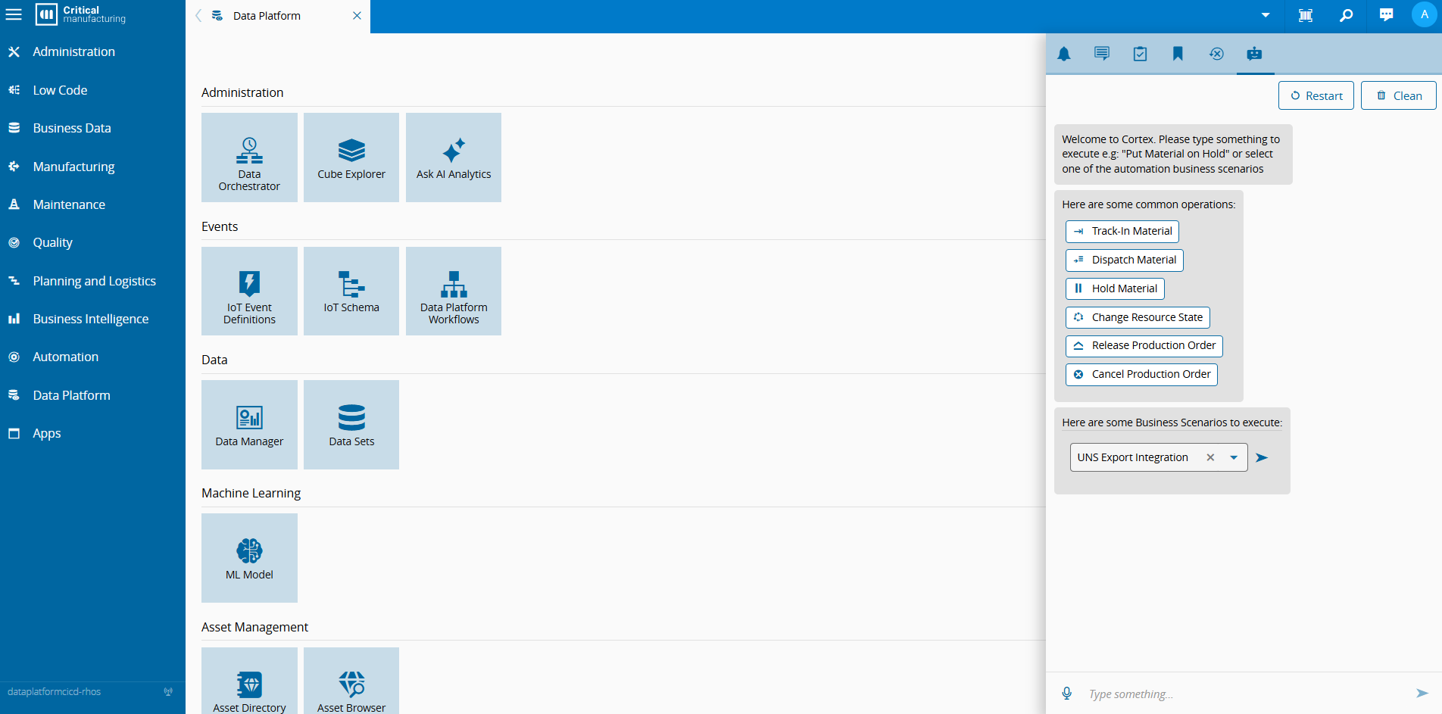Select the Cortex robot assistant tab
This screenshot has height=714, width=1442.
pyautogui.click(x=1254, y=54)
